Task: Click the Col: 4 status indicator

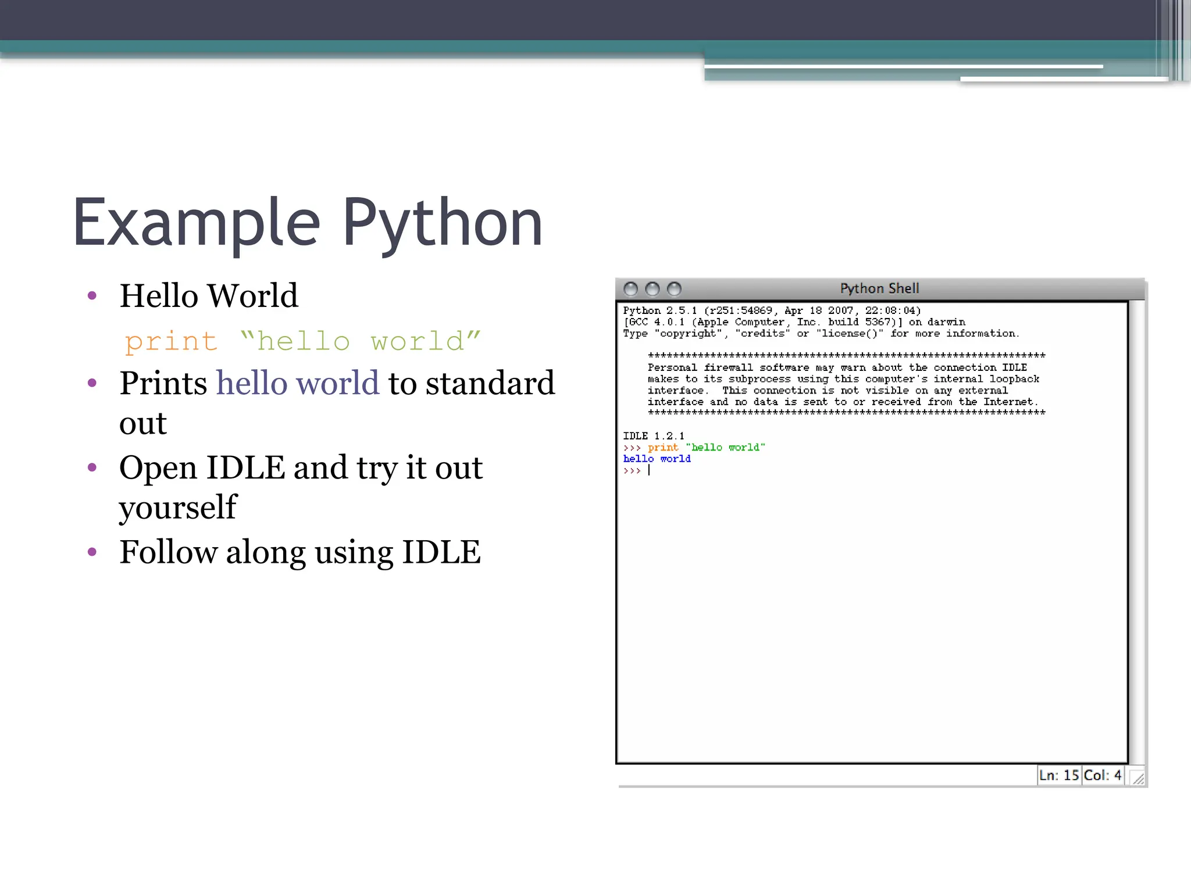Action: point(1103,776)
